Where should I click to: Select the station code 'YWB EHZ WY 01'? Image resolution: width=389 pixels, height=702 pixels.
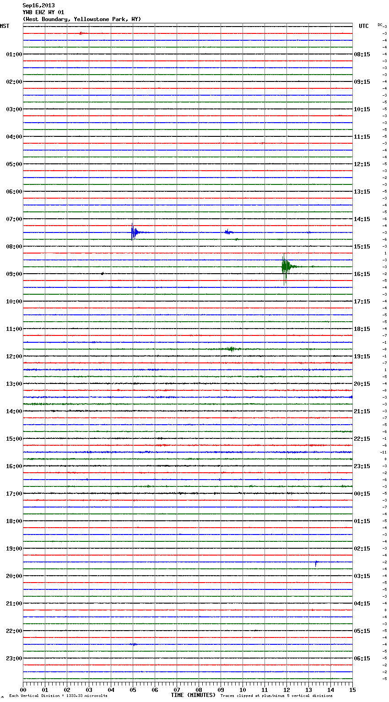coord(43,12)
